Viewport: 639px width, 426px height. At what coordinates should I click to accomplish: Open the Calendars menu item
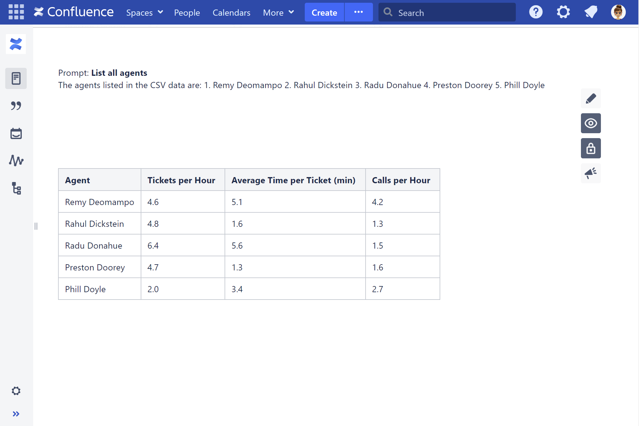point(231,13)
